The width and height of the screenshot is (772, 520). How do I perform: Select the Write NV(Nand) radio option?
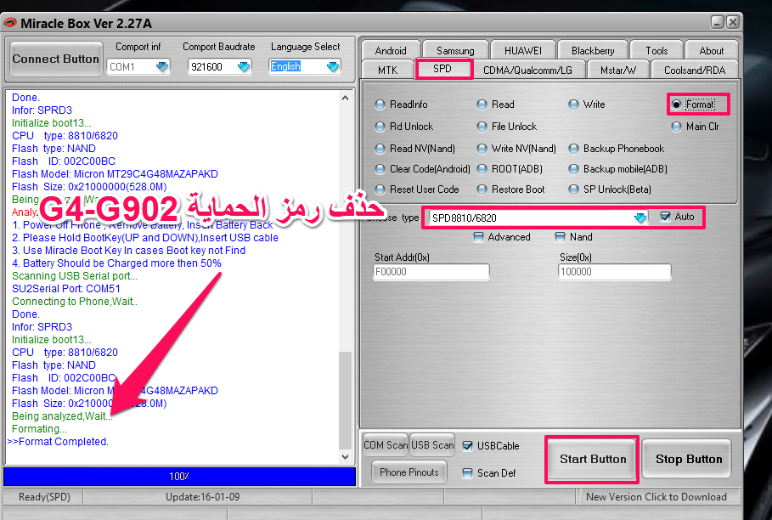click(516, 149)
